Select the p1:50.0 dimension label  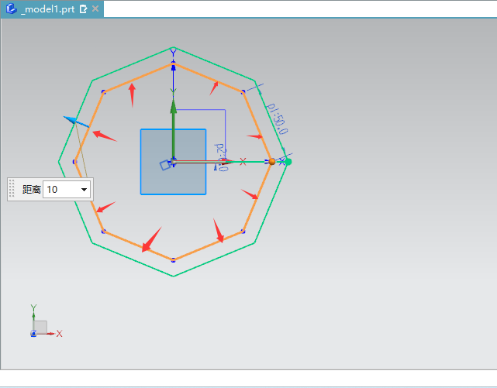point(278,118)
